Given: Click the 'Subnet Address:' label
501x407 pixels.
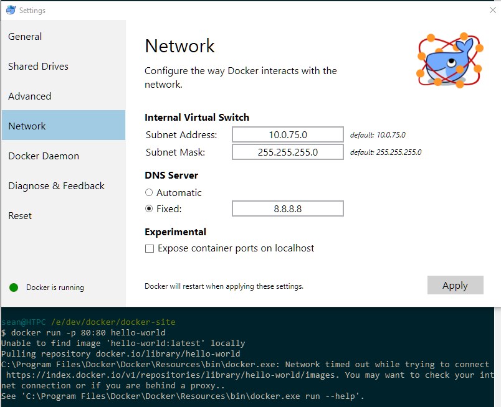Looking at the screenshot, I should coord(181,134).
